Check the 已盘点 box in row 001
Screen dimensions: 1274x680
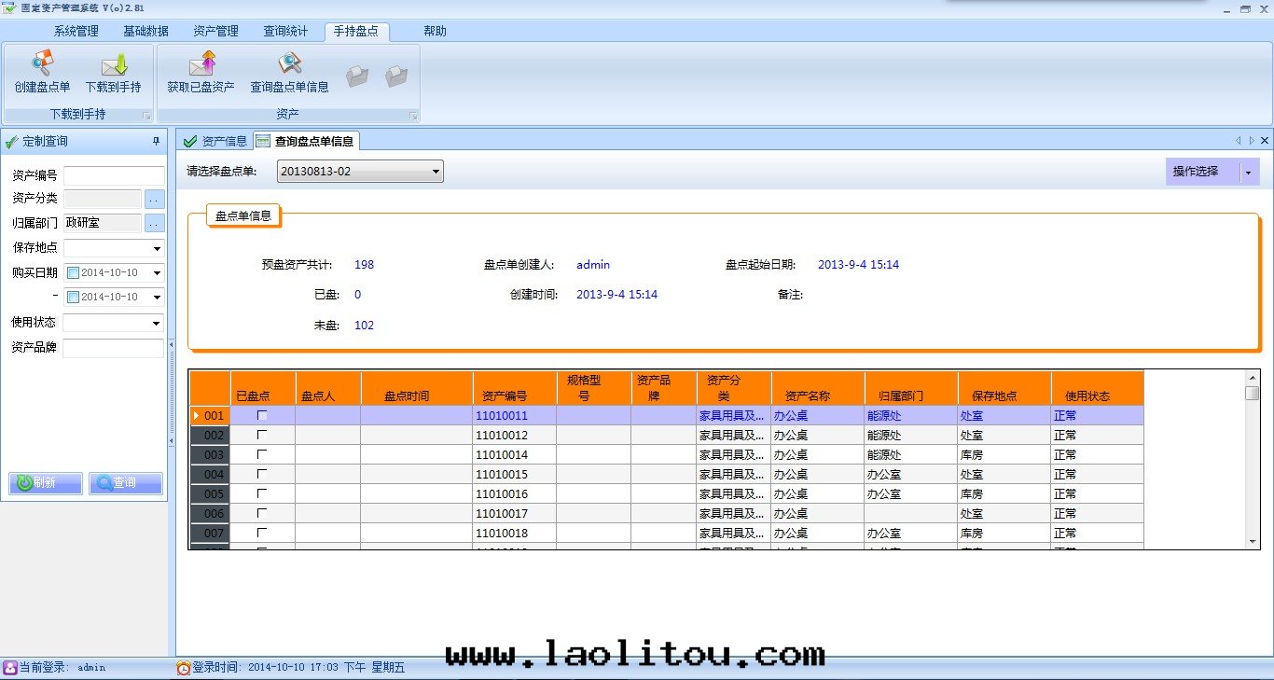coord(262,415)
